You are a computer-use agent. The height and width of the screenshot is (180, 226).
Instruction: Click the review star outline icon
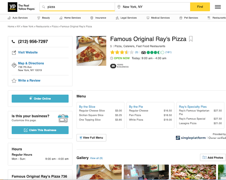[14, 81]
